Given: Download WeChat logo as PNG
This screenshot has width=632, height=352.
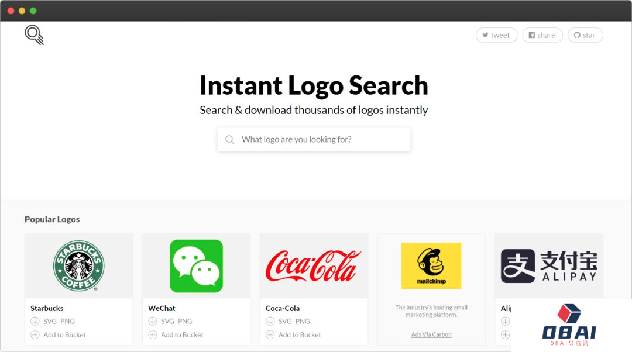Looking at the screenshot, I should click(x=186, y=322).
